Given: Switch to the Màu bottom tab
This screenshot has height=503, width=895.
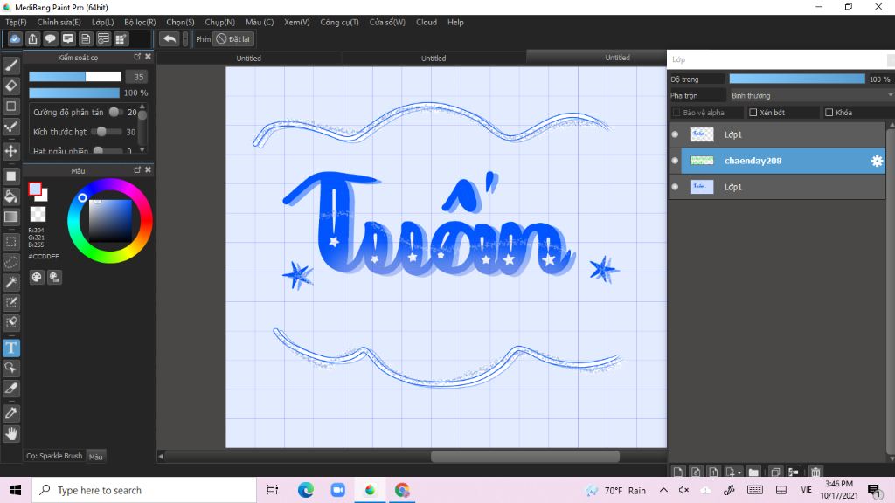Looking at the screenshot, I should click(x=96, y=456).
